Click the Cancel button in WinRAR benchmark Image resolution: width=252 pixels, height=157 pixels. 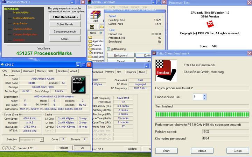pyautogui.click(x=121, y=61)
